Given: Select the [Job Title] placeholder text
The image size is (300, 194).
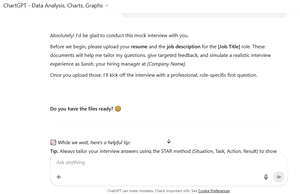Looking at the screenshot, I should click(x=229, y=47).
